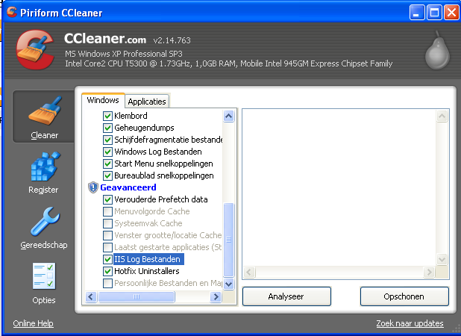This screenshot has height=336, width=461.
Task: Enable Venster grootte/locatie Cache checkbox
Action: coord(107,235)
